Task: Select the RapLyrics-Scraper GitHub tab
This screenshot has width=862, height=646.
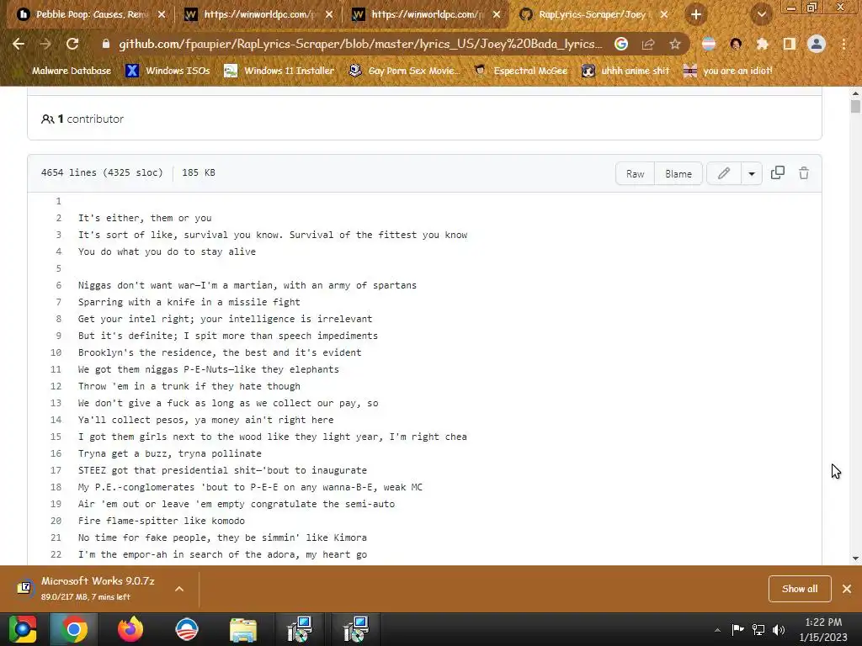Action: point(593,14)
